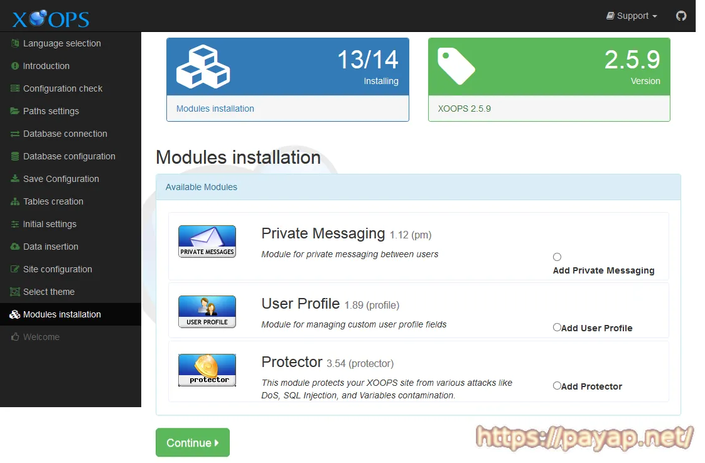
Task: Click the database icon beside Database connection
Action: 14,134
